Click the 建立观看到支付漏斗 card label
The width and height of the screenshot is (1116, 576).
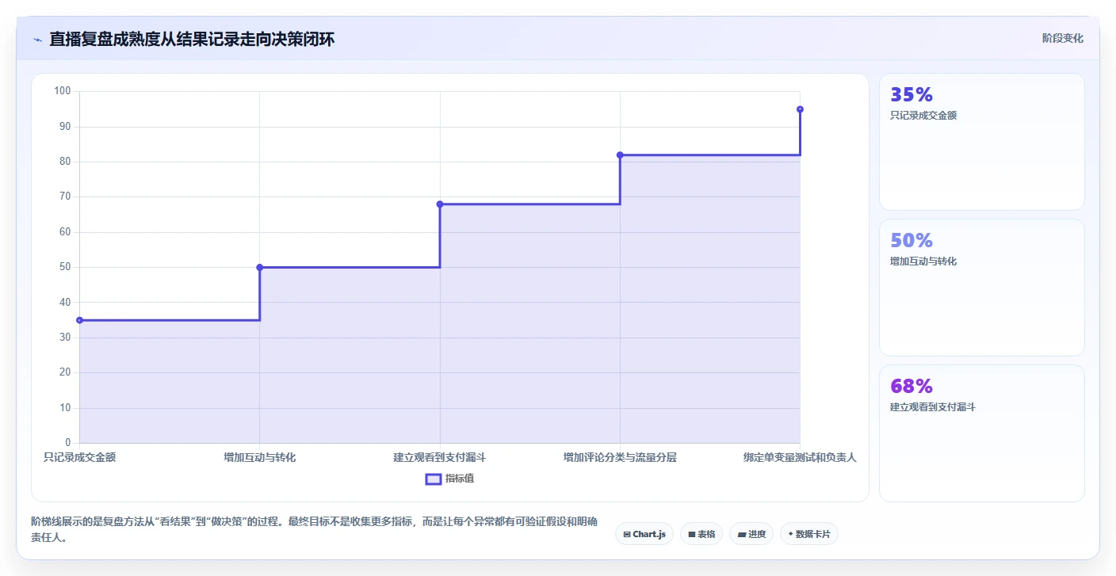pyautogui.click(x=933, y=407)
